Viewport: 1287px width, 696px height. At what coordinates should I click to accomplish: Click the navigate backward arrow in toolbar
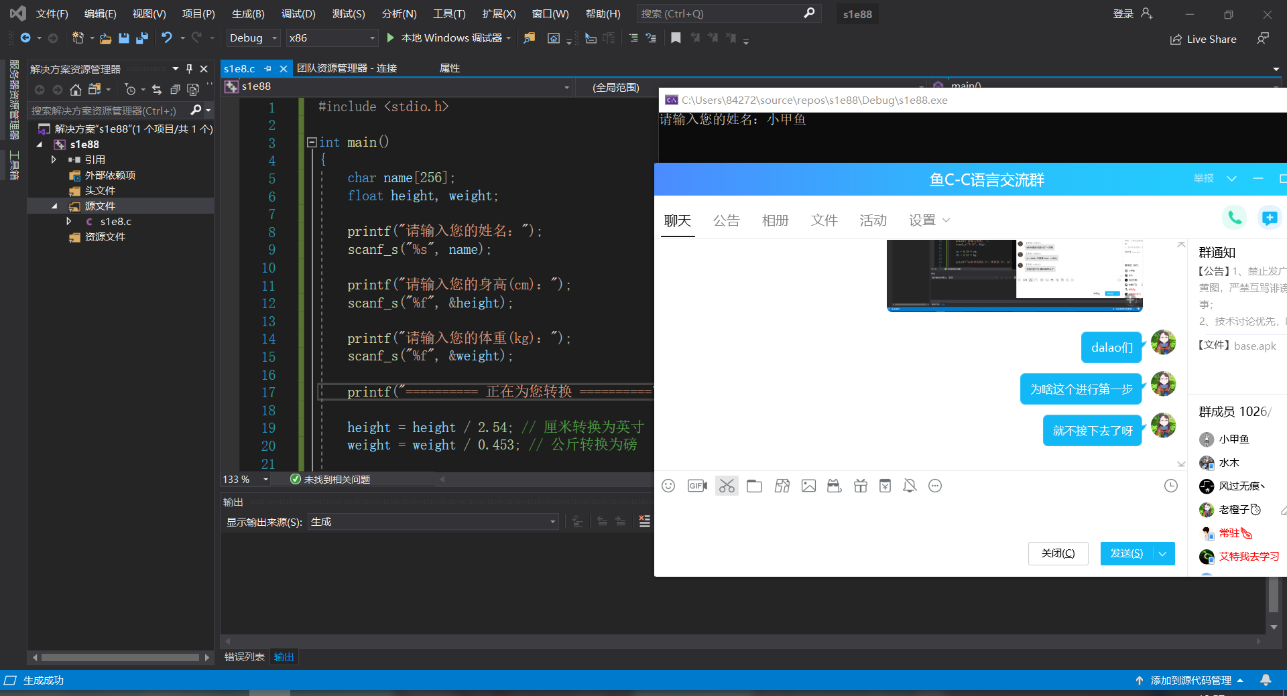coord(25,38)
